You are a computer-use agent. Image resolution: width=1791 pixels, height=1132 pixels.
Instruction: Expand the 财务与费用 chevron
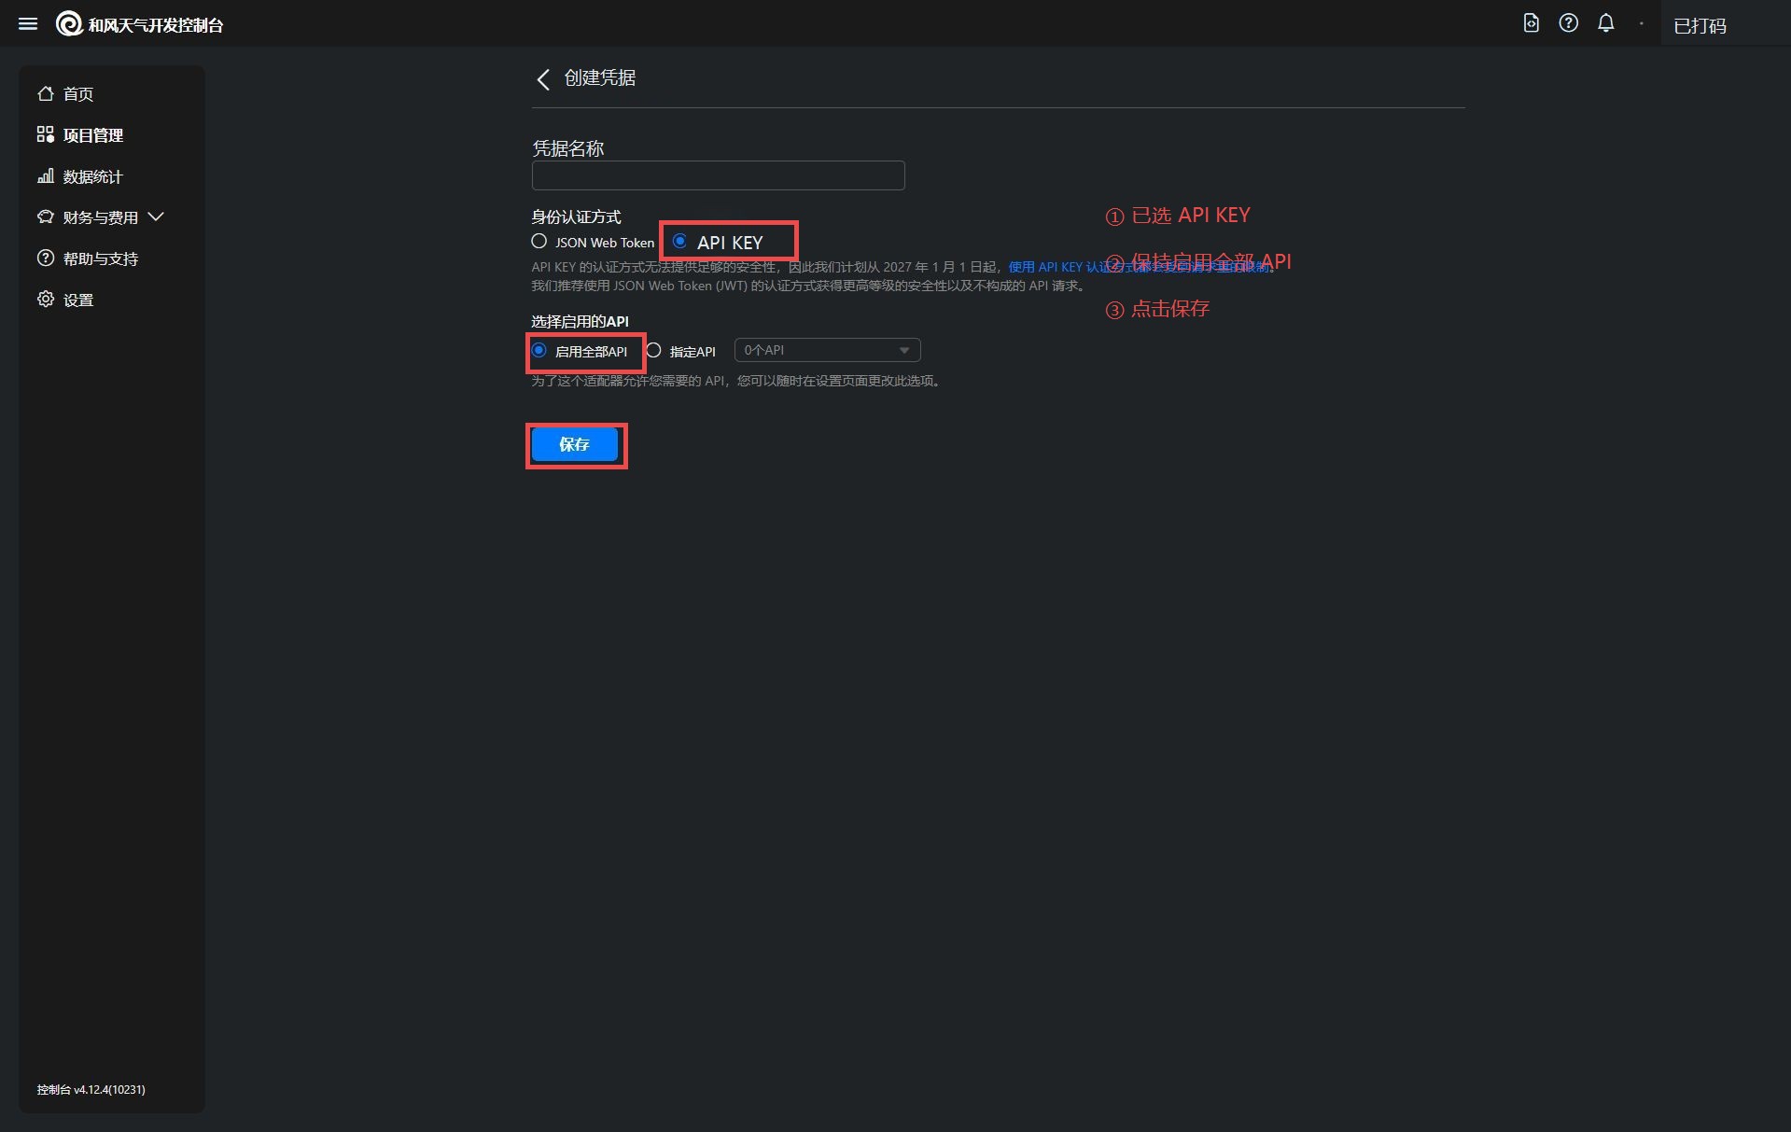[x=156, y=217]
